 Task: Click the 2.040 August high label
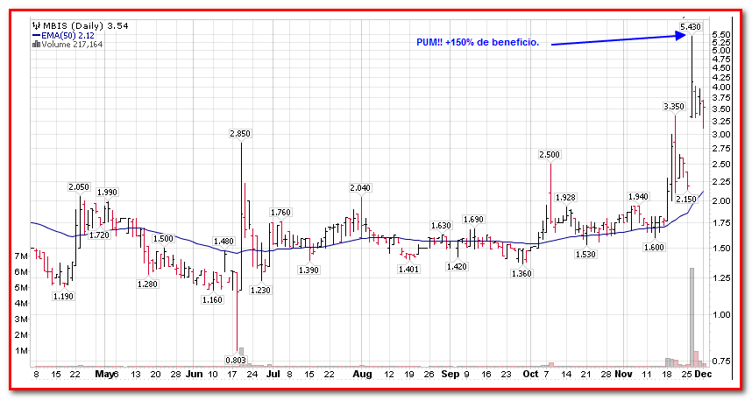(360, 188)
